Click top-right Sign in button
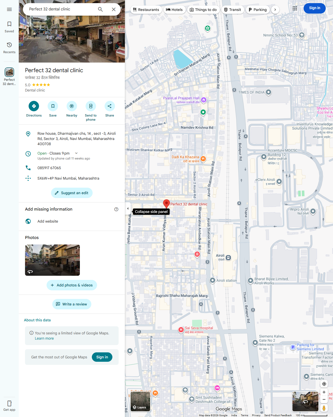This screenshot has height=417, width=333. coord(315,8)
